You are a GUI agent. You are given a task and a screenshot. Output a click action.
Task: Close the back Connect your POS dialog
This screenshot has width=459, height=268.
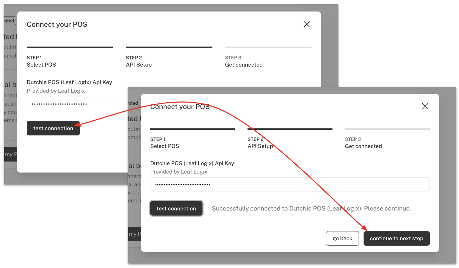pos(306,24)
